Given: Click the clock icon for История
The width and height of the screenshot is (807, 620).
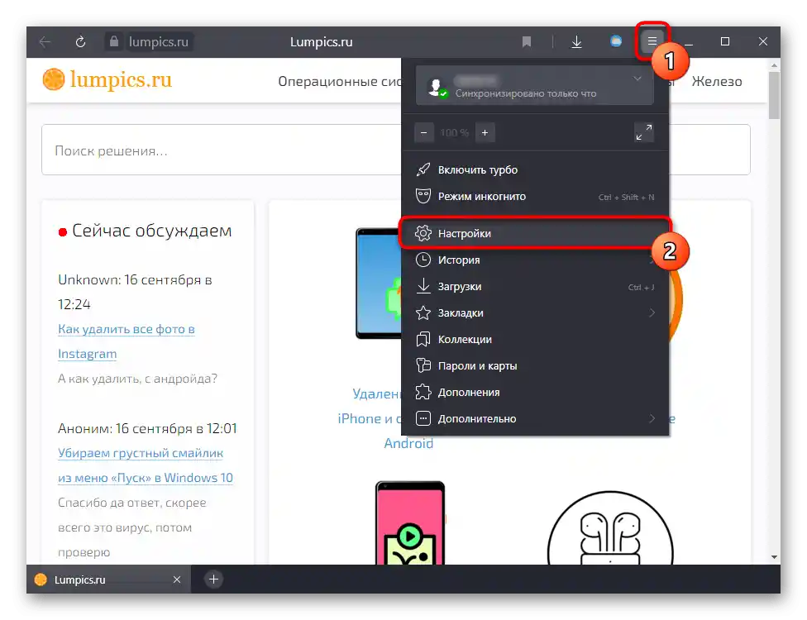Looking at the screenshot, I should (423, 260).
